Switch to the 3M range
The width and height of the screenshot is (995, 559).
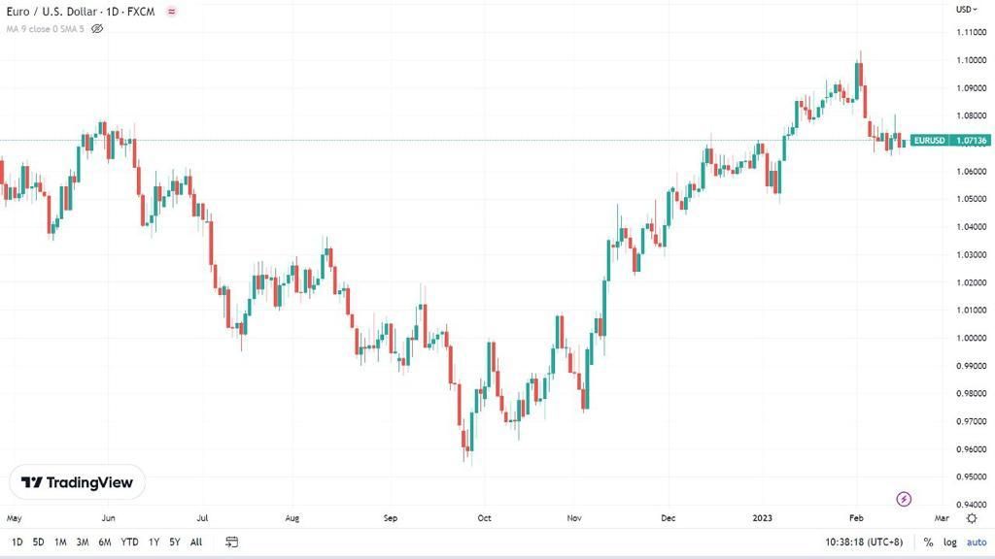tap(83, 542)
